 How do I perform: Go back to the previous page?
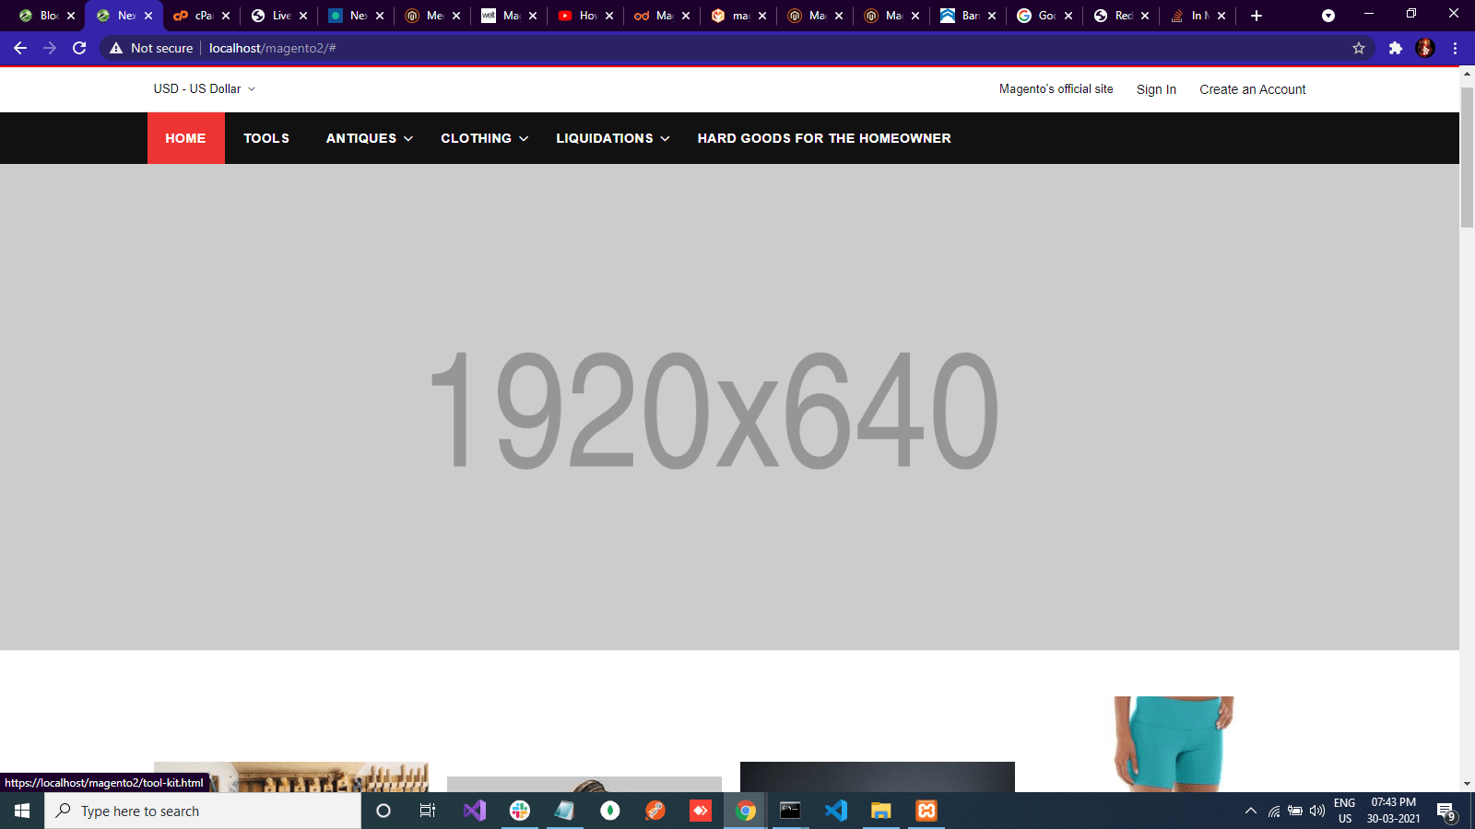(x=19, y=48)
